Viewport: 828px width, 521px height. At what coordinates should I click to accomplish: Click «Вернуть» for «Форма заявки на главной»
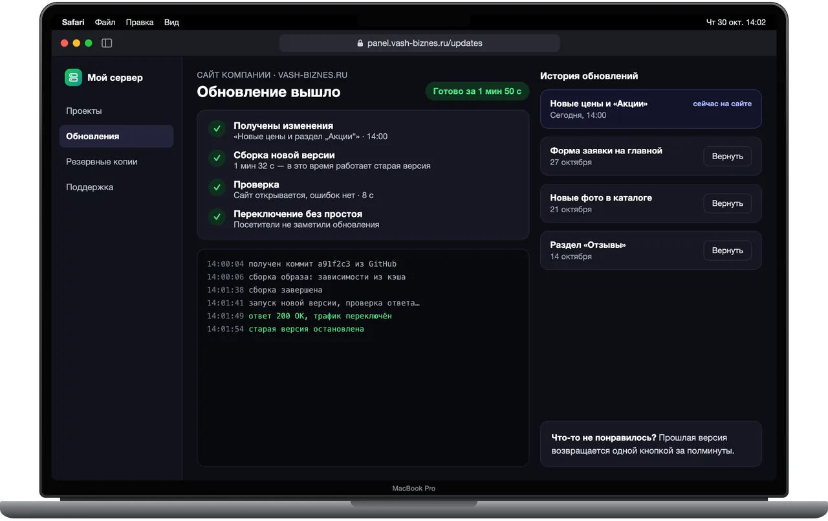728,156
